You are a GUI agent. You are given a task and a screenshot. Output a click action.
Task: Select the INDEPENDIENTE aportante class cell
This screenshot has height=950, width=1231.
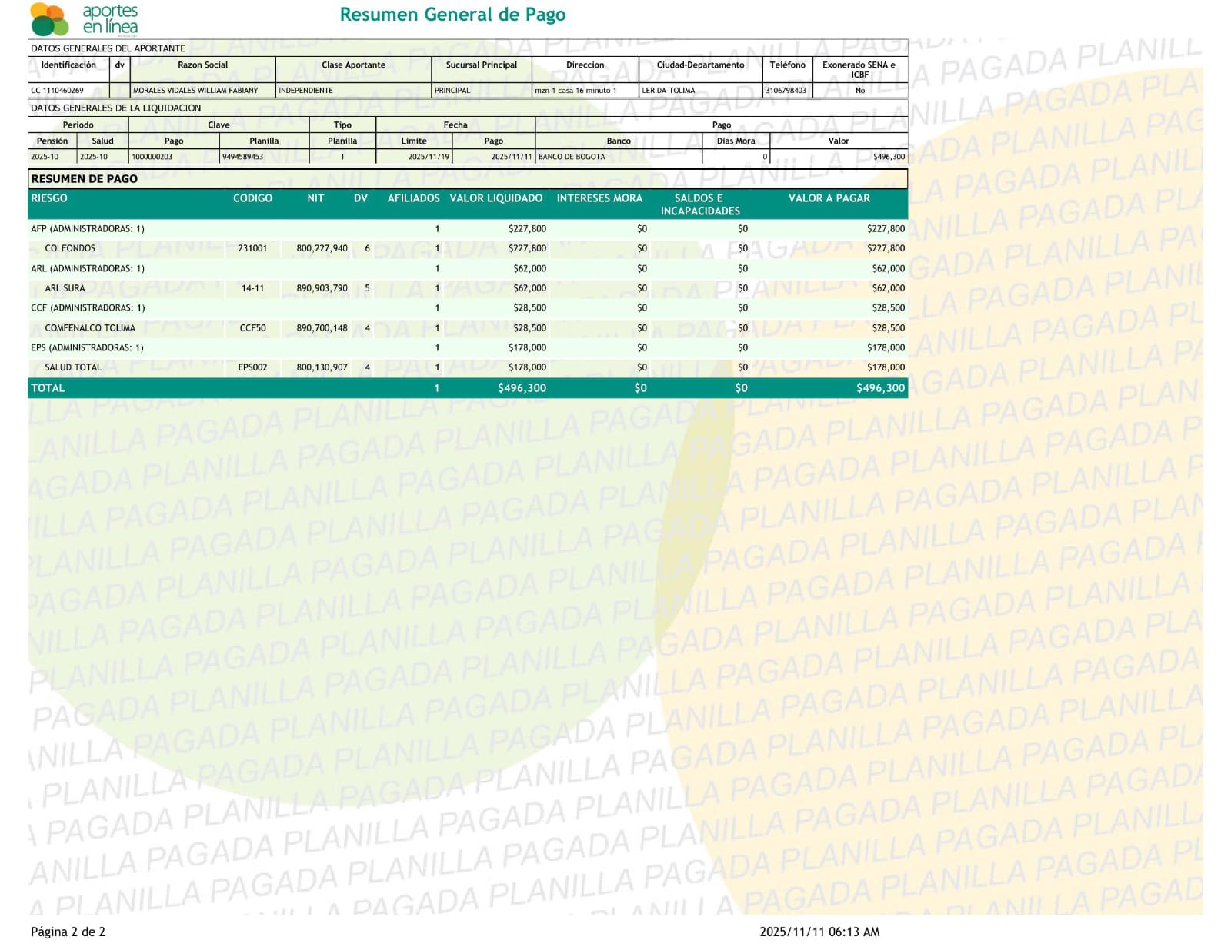(x=306, y=91)
